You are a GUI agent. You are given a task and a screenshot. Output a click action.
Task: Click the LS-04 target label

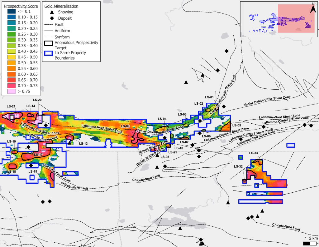pyautogui.click(x=162, y=119)
